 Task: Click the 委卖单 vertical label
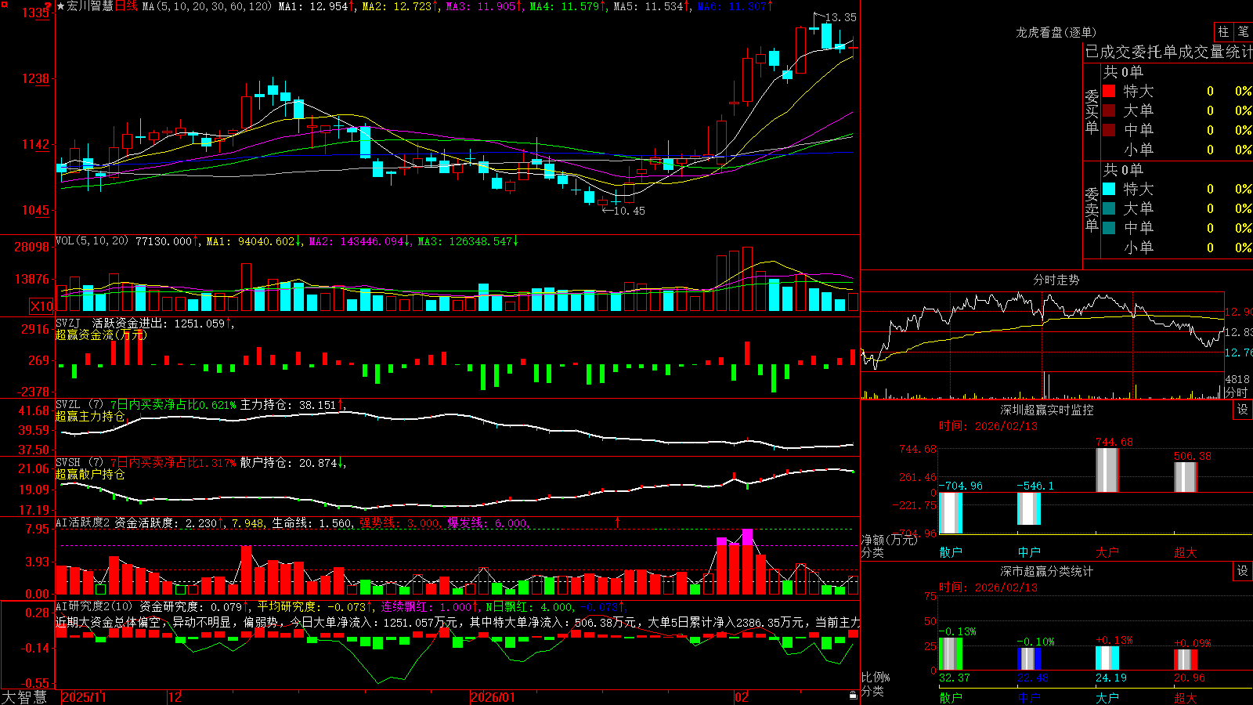[x=1092, y=209]
